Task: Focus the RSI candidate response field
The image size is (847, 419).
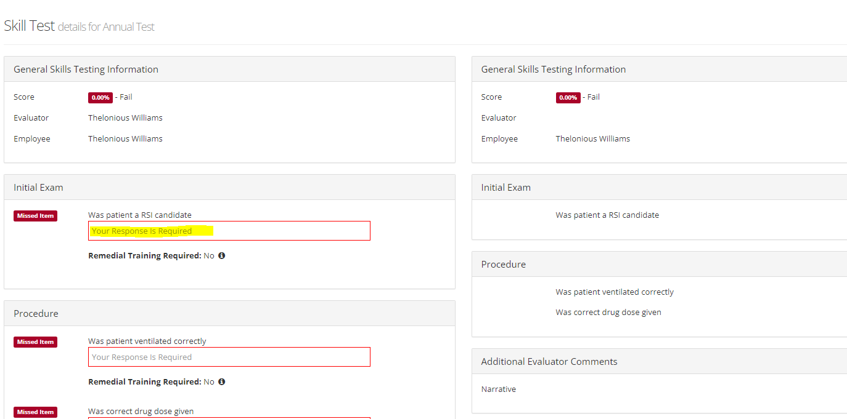Action: [x=229, y=231]
